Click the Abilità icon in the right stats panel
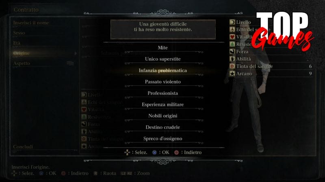The width and height of the screenshot is (325, 182). click(x=232, y=59)
